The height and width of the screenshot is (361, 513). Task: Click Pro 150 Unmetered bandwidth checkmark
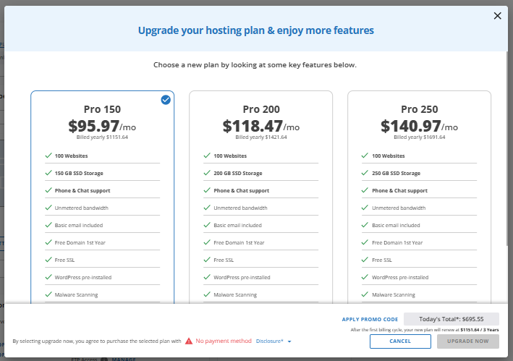tap(48, 208)
